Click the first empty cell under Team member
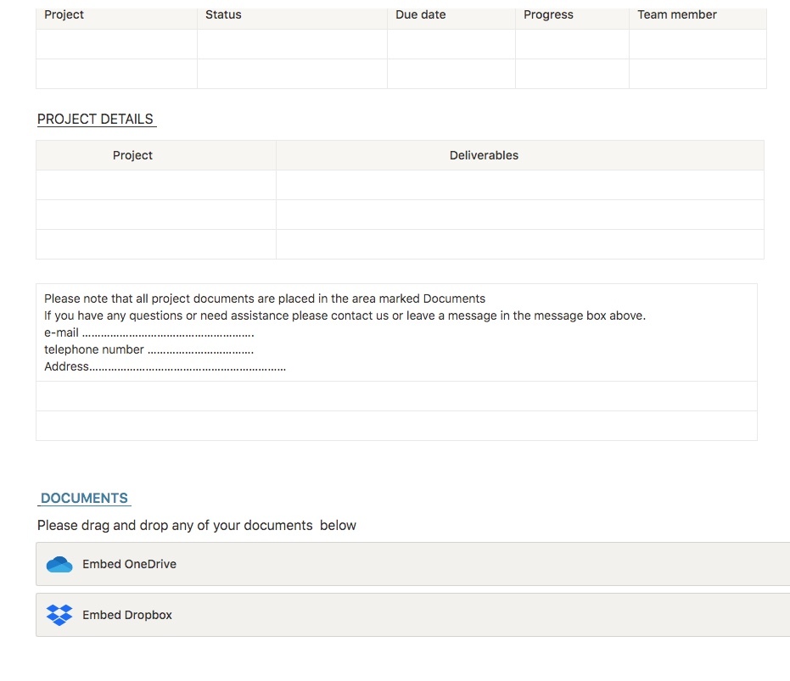This screenshot has width=790, height=681. pos(697,44)
